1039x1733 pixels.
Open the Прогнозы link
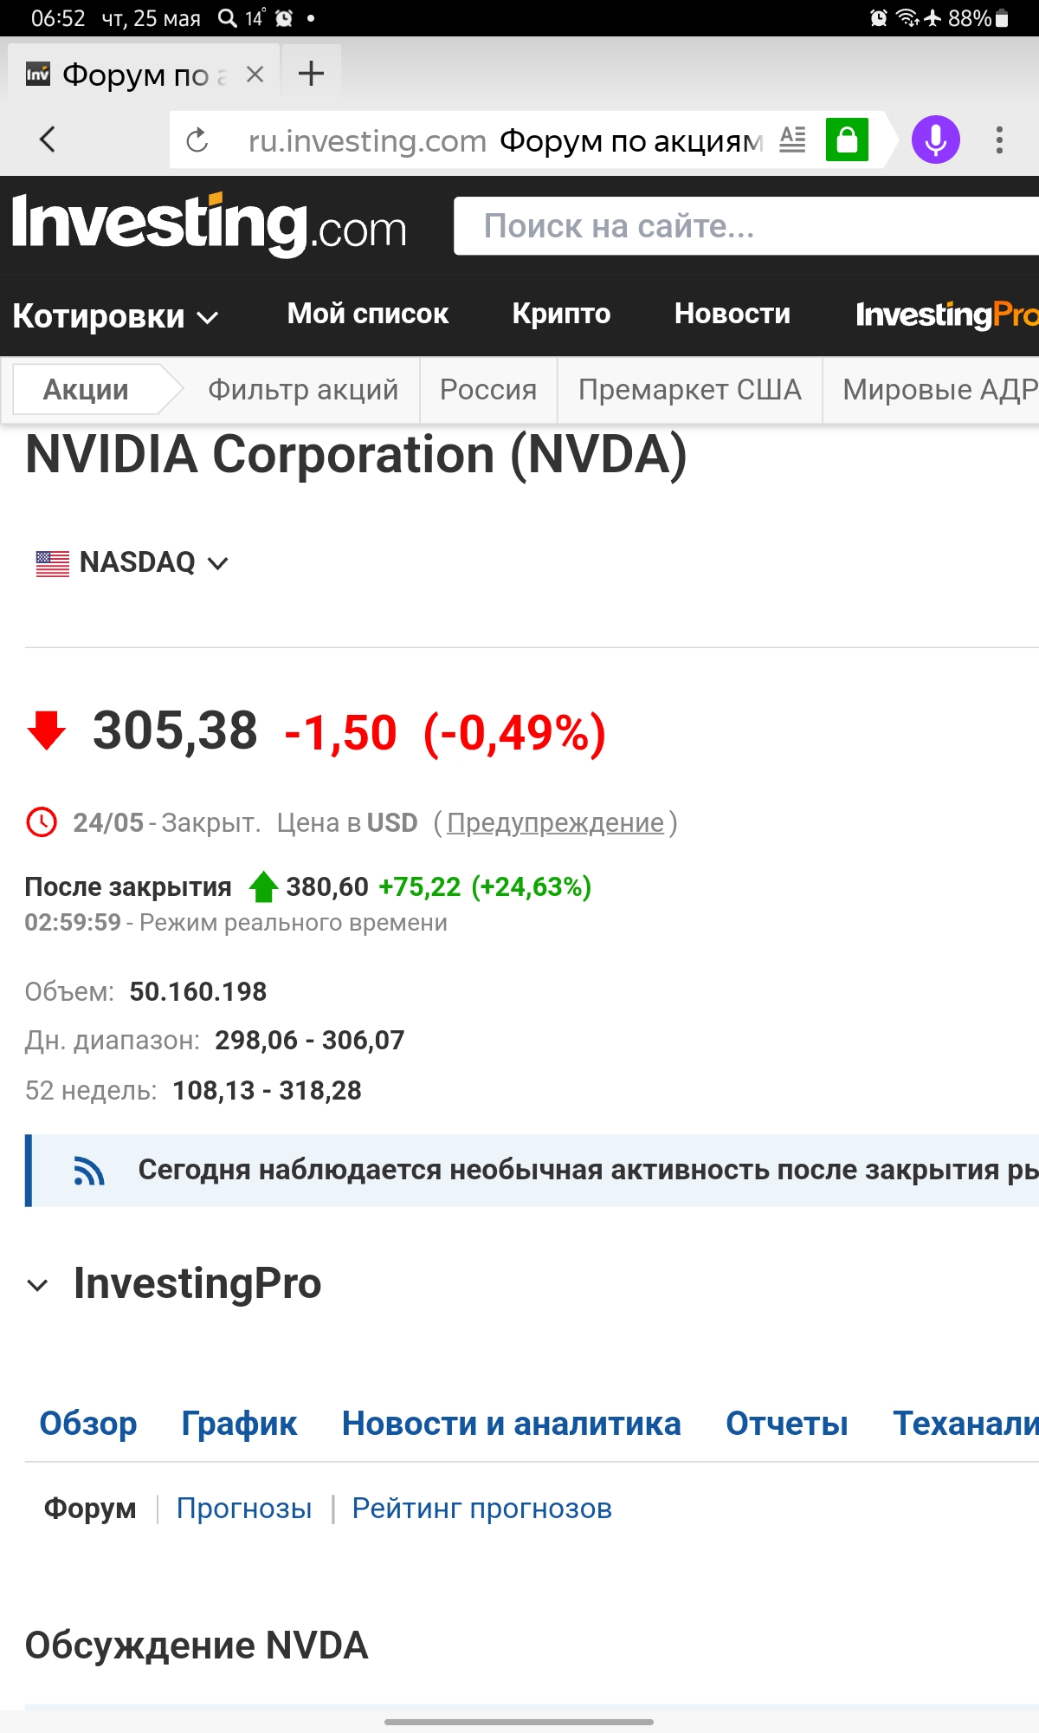244,1509
